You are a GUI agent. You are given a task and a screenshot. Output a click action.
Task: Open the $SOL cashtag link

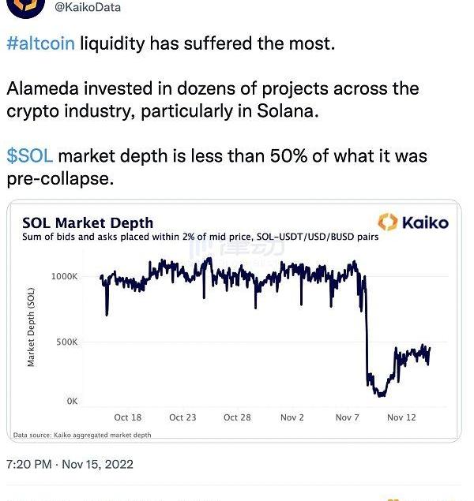tap(30, 156)
